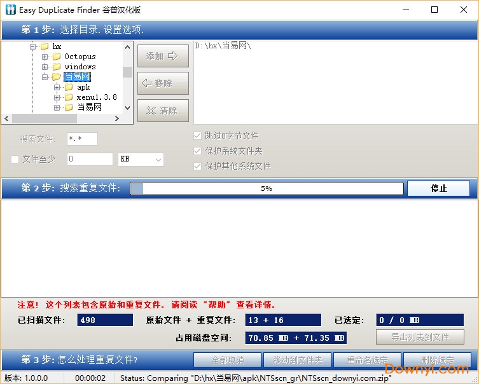
Task: Toggle the 保护系统文件夹 checkbox
Action: 197,151
